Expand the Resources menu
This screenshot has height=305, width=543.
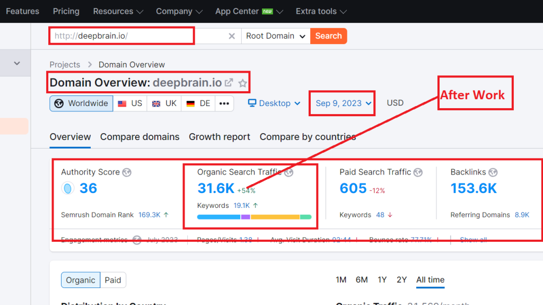[x=118, y=12]
